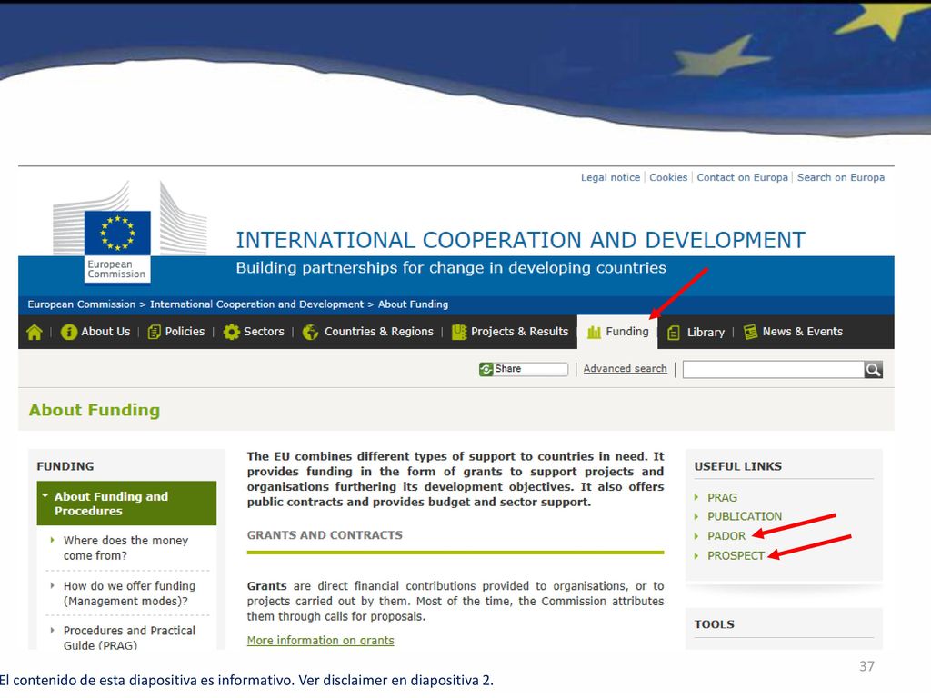Viewport: 931px width, 698px height.
Task: Click the green Share icon
Action: (x=486, y=369)
